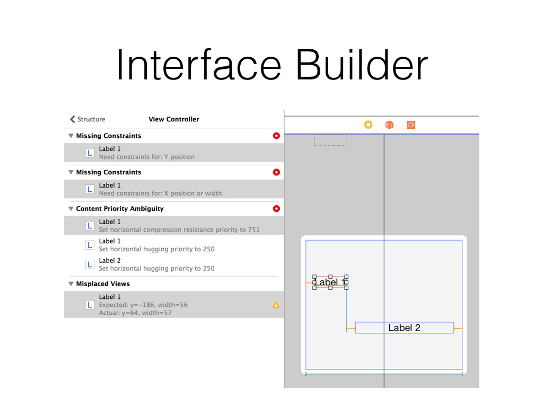Select Label 1 misplaced view expected y=-186 row
Viewport: 543px width, 407px height.
coord(174,305)
